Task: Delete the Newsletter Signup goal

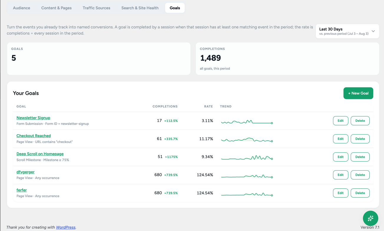Action: tap(360, 121)
